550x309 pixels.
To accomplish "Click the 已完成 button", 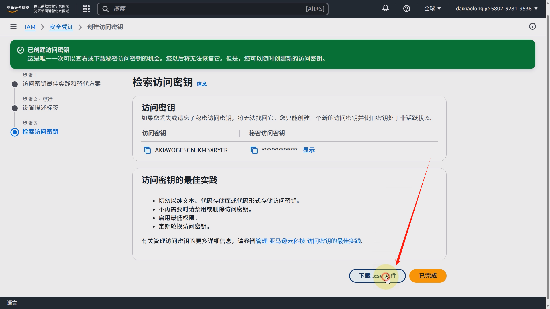I will 428,276.
